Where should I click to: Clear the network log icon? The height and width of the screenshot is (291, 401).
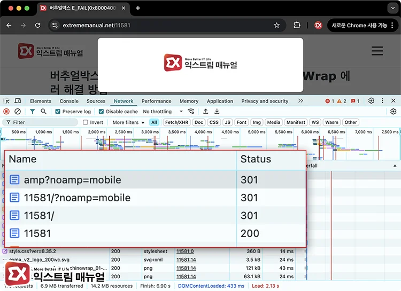(x=18, y=112)
